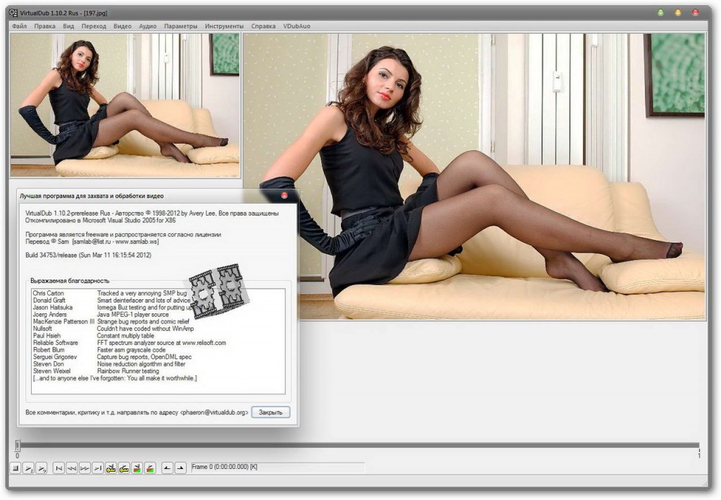Jump to the start of the video
Screen dimensions: 721x500
click(x=59, y=468)
